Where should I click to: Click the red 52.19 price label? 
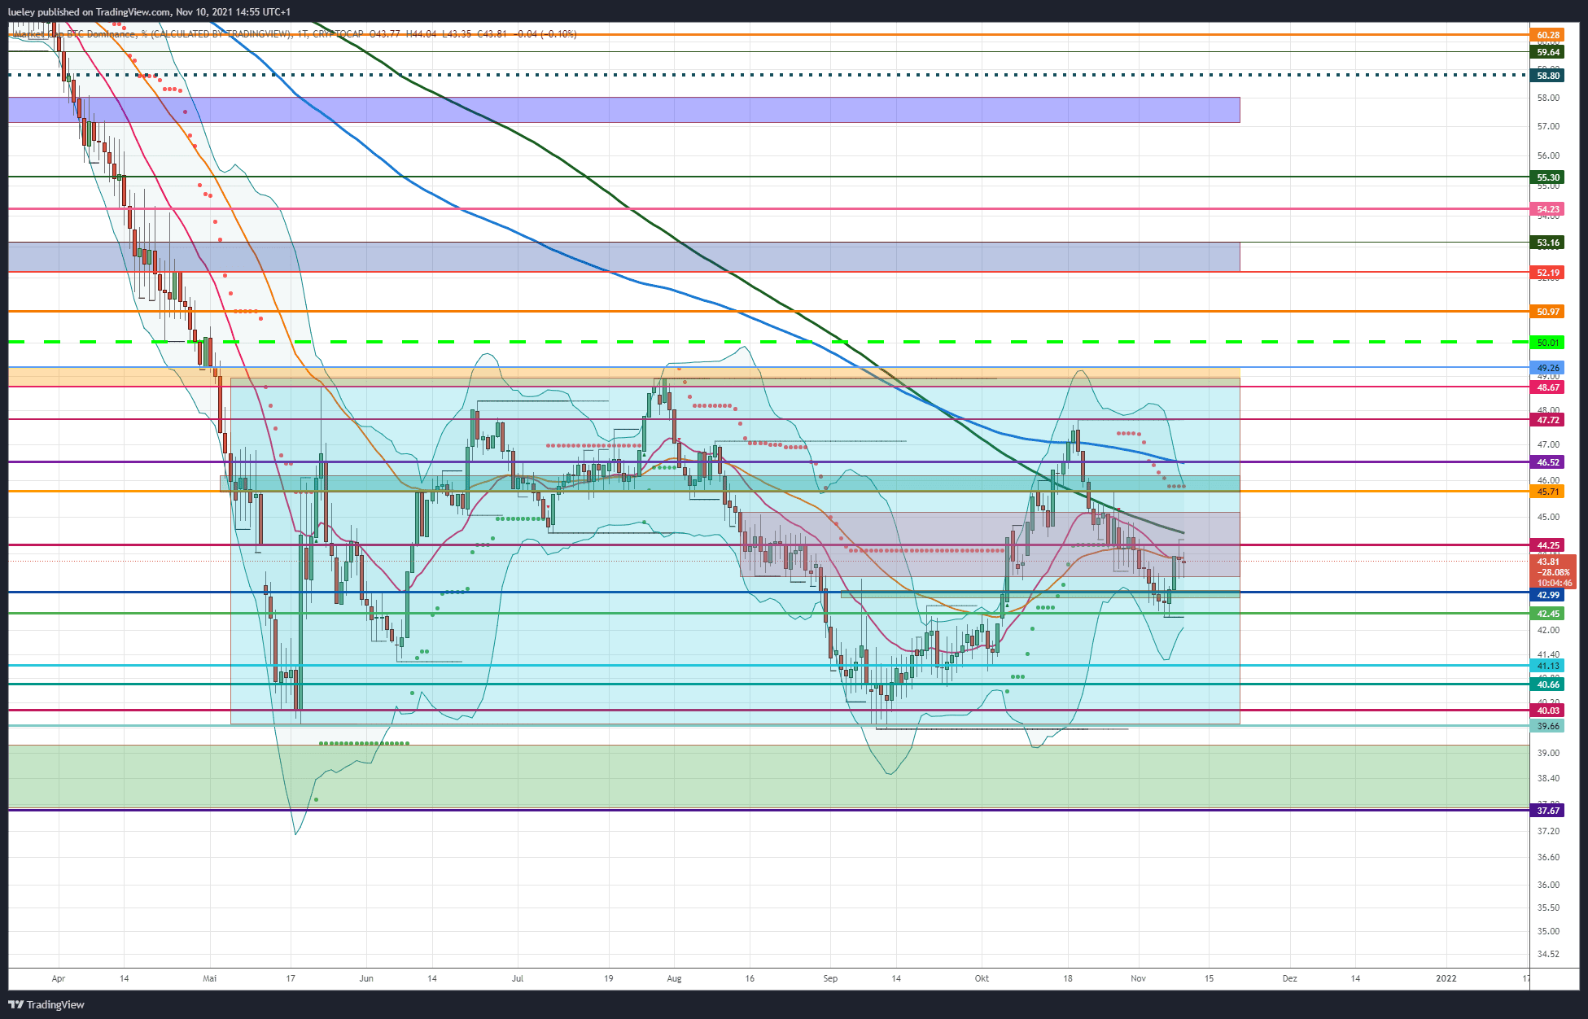coord(1548,273)
